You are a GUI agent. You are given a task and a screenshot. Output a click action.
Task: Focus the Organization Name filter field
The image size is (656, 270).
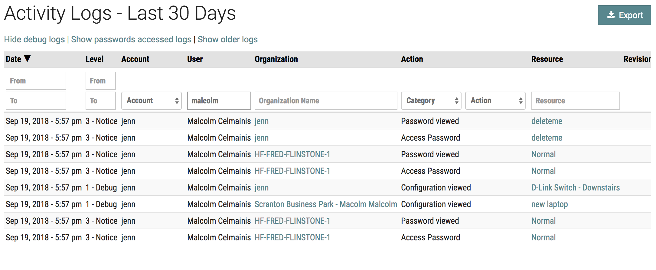(x=326, y=101)
